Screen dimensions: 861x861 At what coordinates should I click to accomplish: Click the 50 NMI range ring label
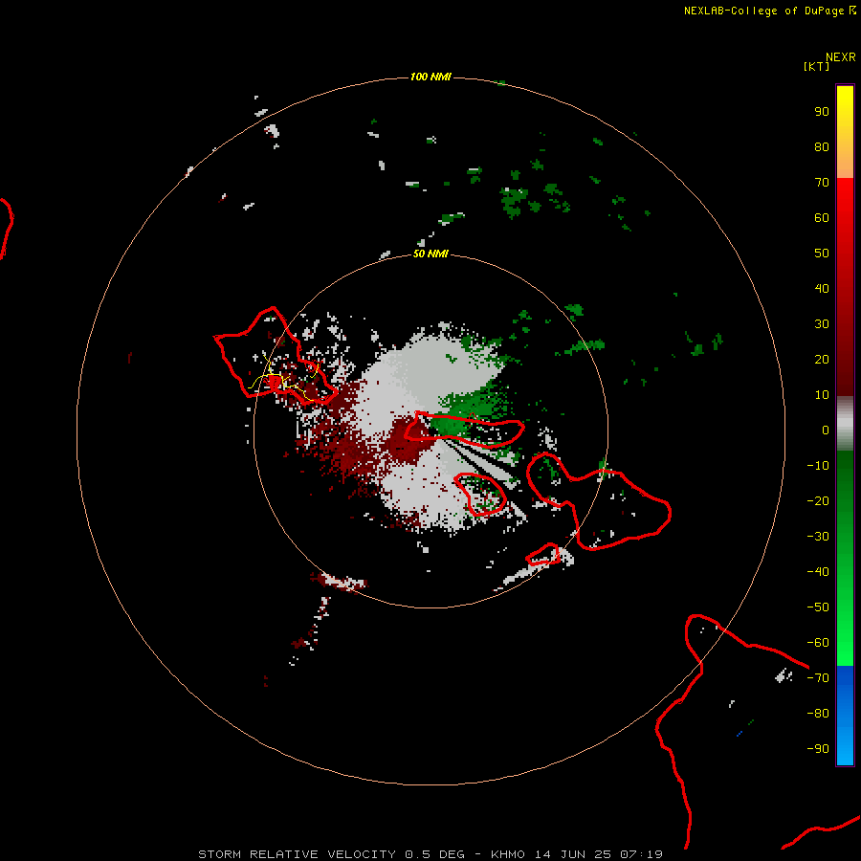tap(430, 254)
